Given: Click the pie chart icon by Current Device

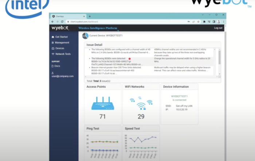Looking at the screenshot, I should pyautogui.click(x=85, y=36).
